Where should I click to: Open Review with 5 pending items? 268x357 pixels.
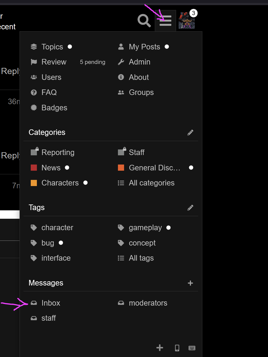(x=54, y=62)
